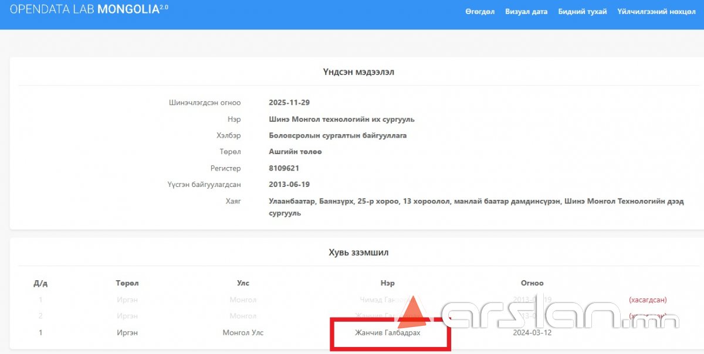Click the Ашгийн төлөө type value
This screenshot has width=704, height=354.
coord(295,152)
